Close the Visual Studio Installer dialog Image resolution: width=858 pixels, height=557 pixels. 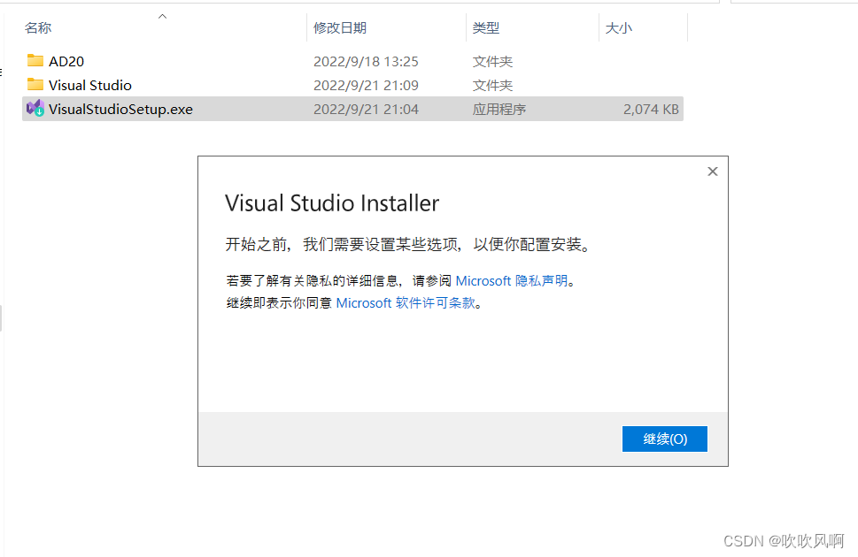713,172
